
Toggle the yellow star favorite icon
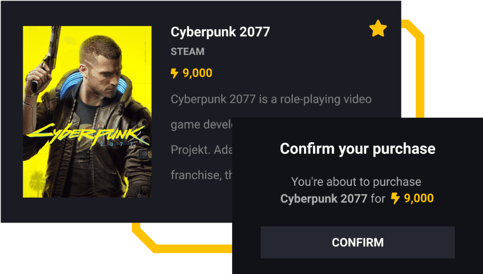pyautogui.click(x=378, y=29)
